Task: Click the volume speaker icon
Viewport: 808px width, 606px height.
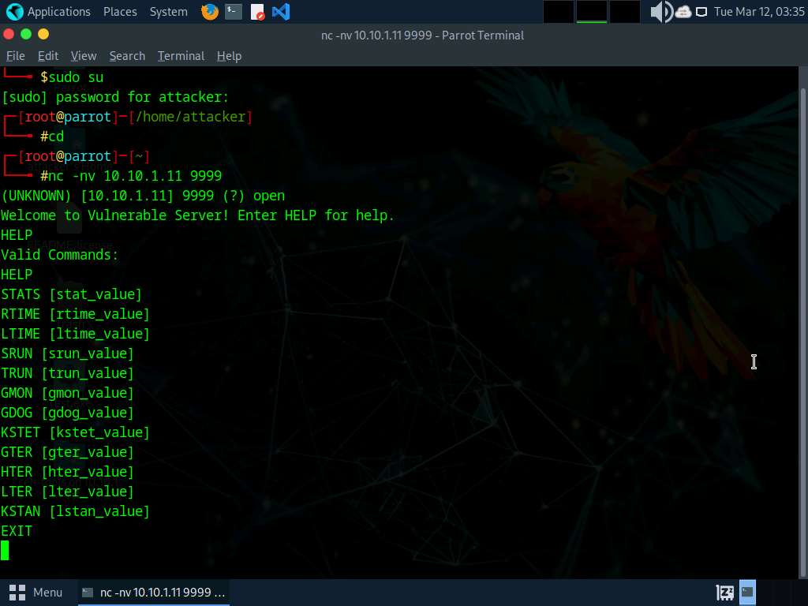Action: [661, 11]
